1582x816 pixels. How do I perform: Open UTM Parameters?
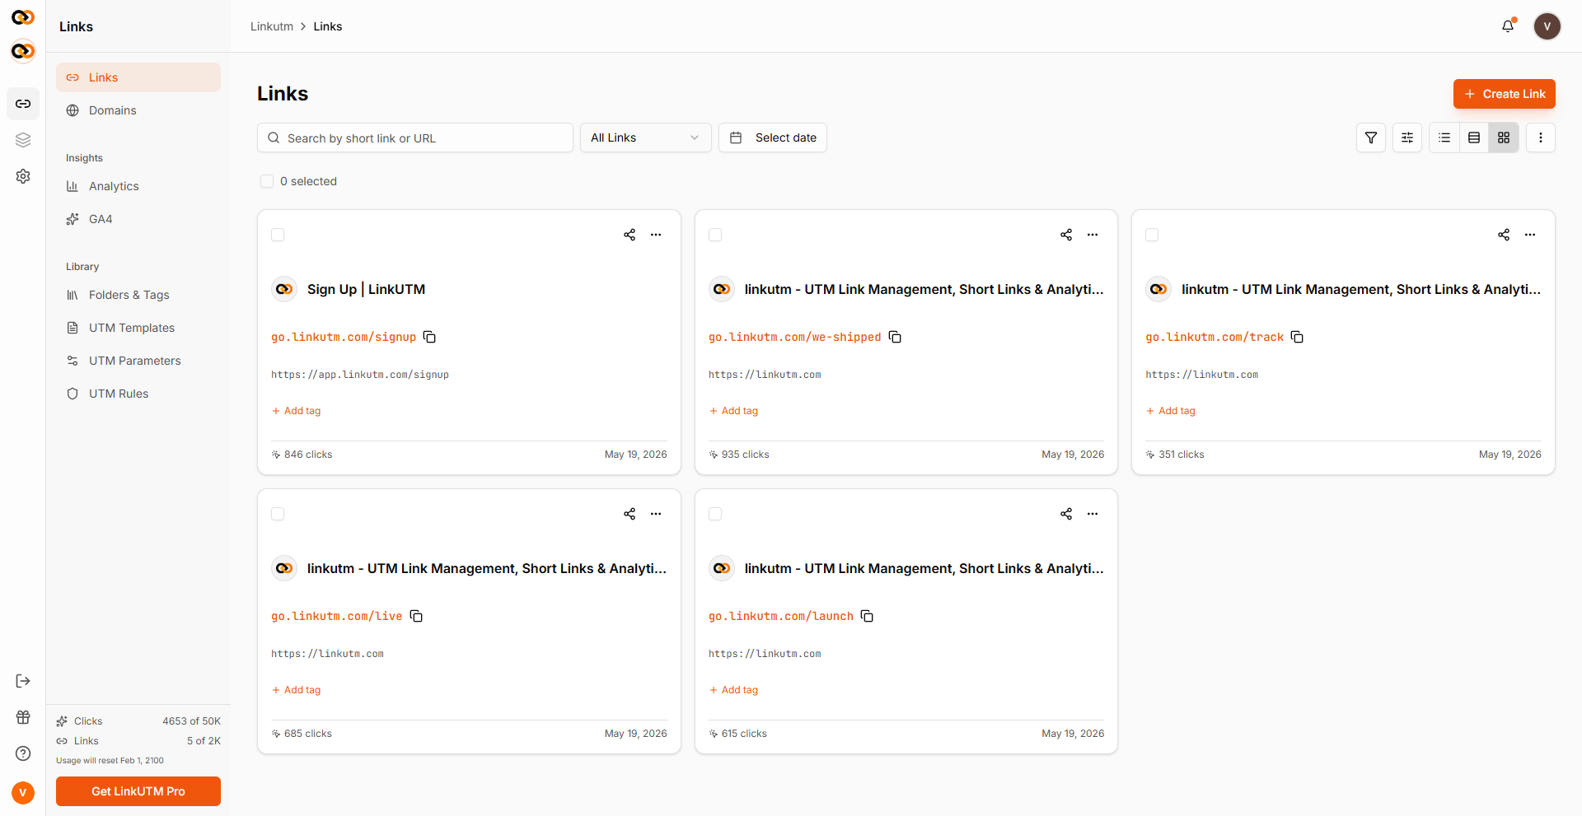pos(138,361)
